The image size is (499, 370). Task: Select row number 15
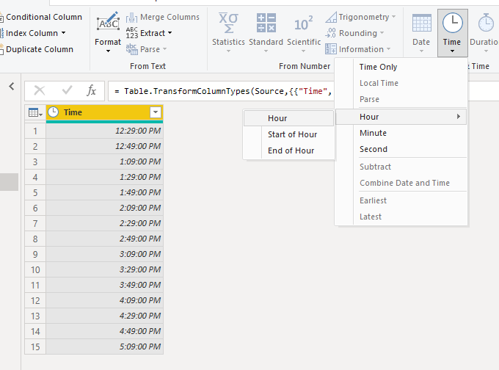[35, 347]
